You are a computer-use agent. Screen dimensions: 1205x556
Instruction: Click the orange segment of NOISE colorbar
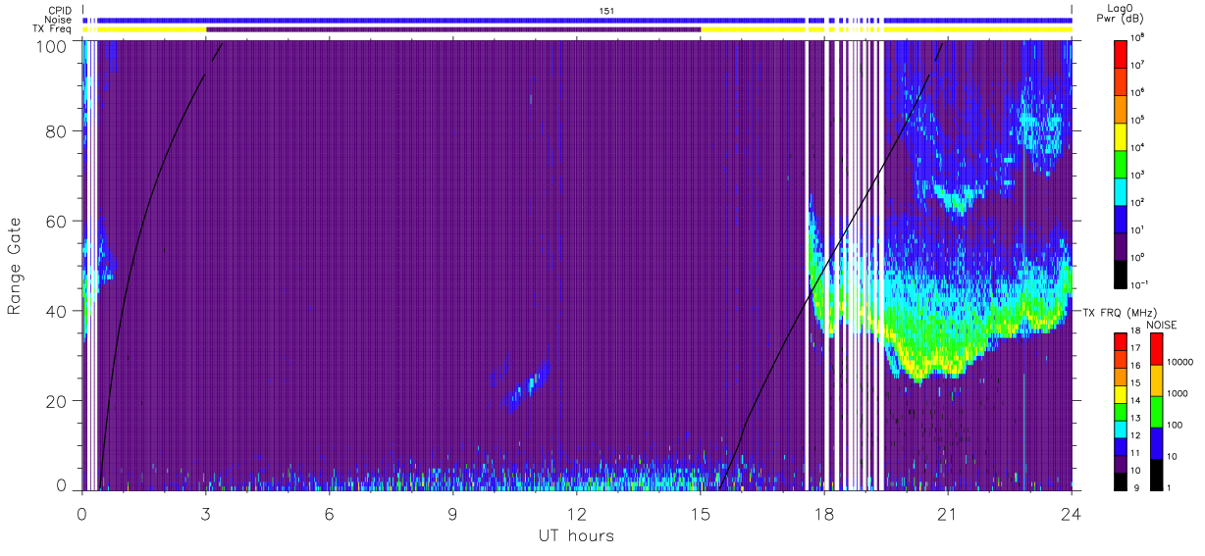coord(1156,379)
